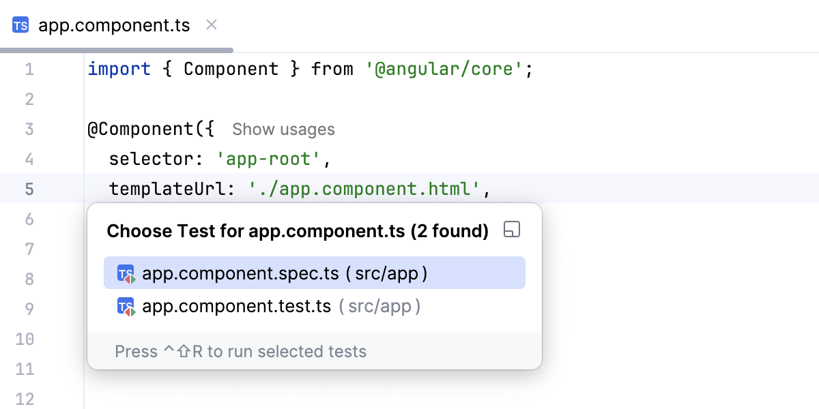Click the 'app-root' selector value
This screenshot has width=819, height=409.
click(269, 158)
